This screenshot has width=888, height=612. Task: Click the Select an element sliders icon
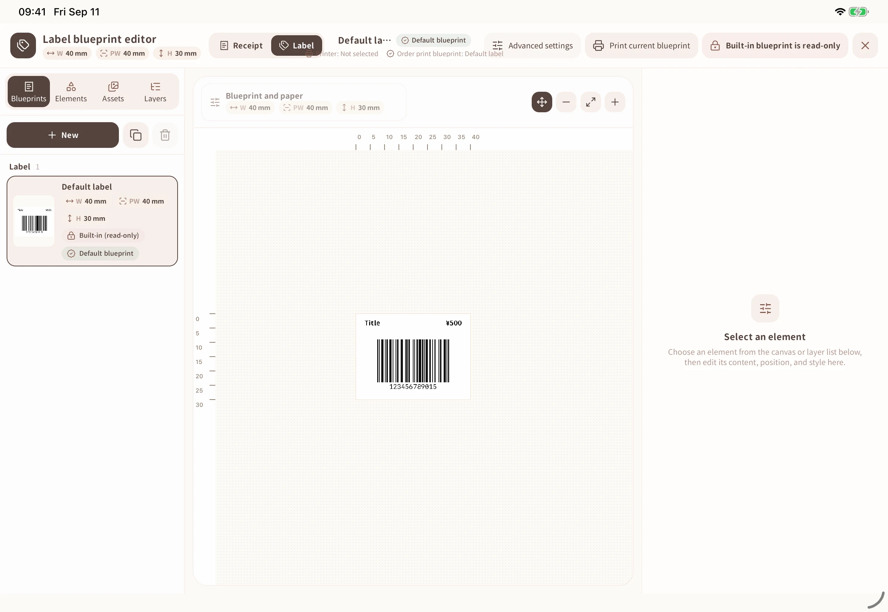click(765, 309)
